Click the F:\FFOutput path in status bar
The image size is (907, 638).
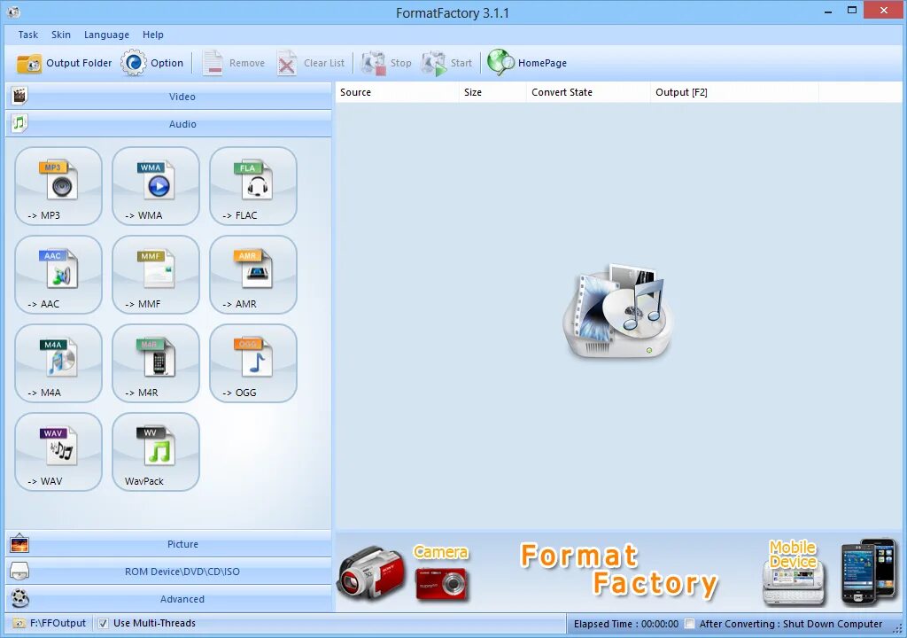pos(58,624)
